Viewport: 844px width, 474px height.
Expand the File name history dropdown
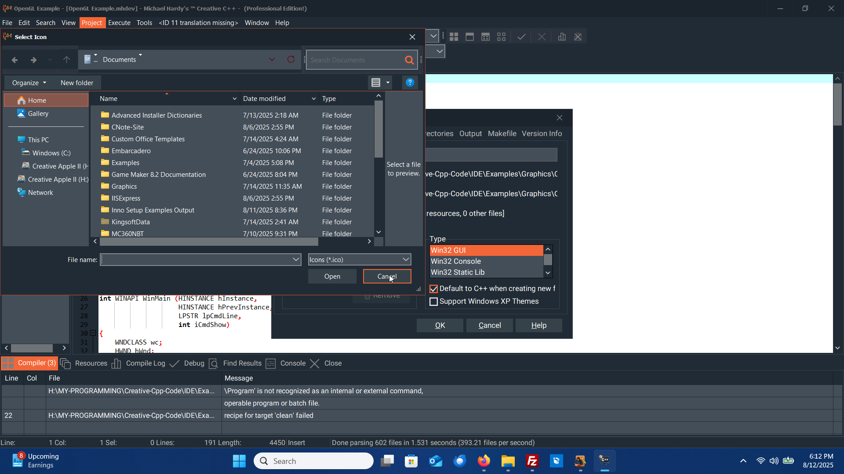pyautogui.click(x=296, y=260)
